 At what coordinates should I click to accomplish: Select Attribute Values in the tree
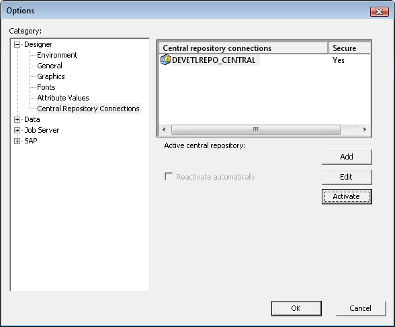pyautogui.click(x=63, y=98)
